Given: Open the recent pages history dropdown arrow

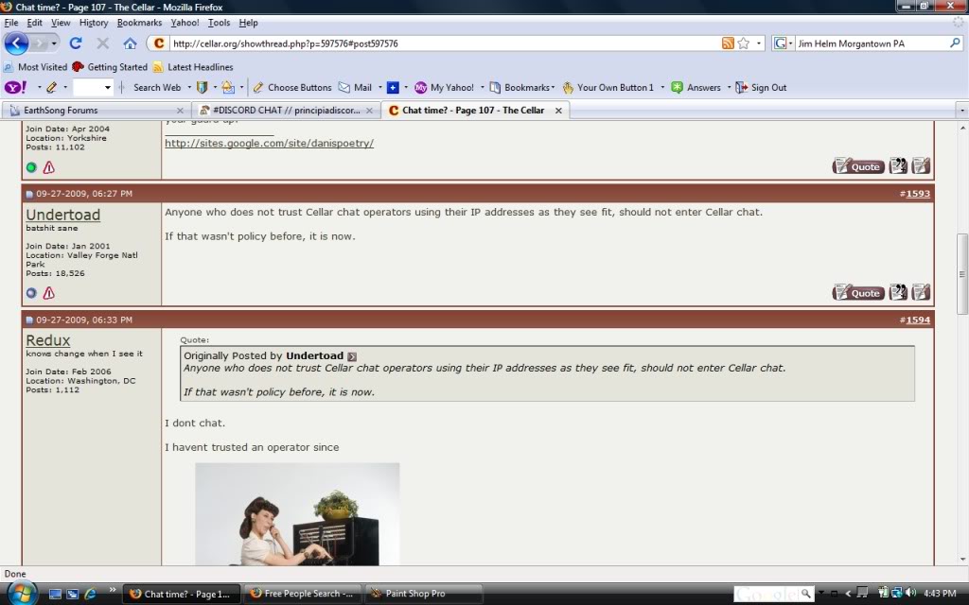Looking at the screenshot, I should pyautogui.click(x=54, y=43).
